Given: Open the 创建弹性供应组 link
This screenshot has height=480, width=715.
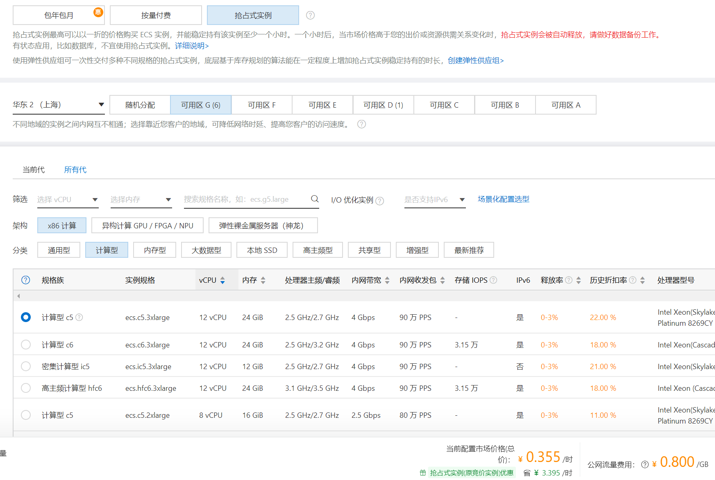Looking at the screenshot, I should click(x=476, y=61).
